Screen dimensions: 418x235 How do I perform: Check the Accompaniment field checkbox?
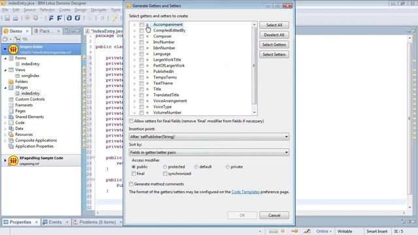click(x=141, y=25)
